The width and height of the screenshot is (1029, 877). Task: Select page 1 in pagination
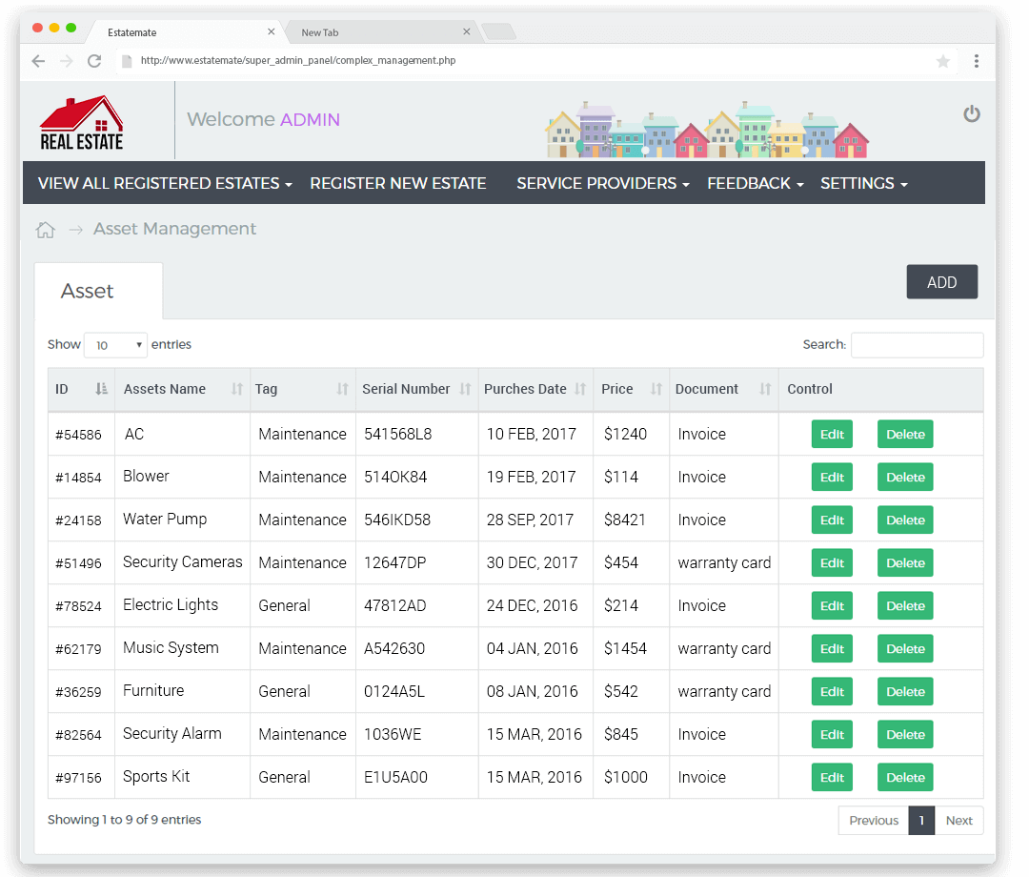[920, 820]
